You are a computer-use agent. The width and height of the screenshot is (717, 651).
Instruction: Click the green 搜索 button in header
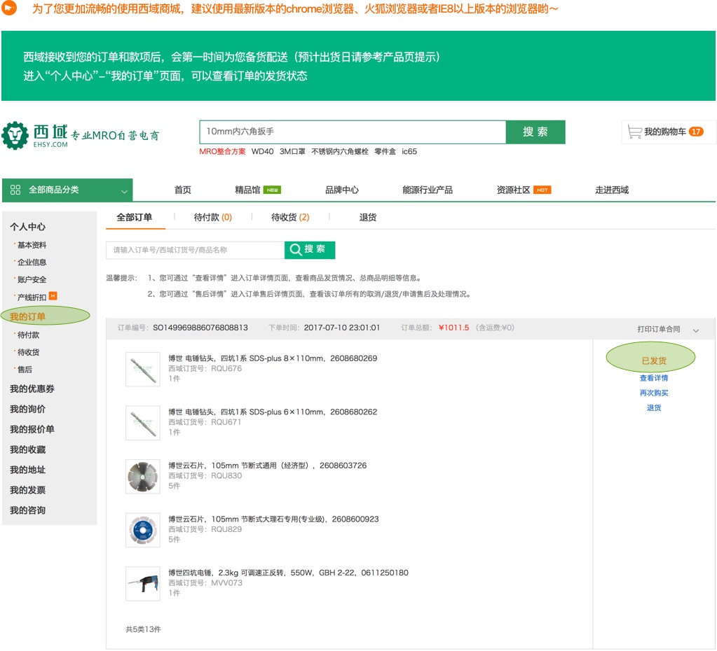(535, 132)
